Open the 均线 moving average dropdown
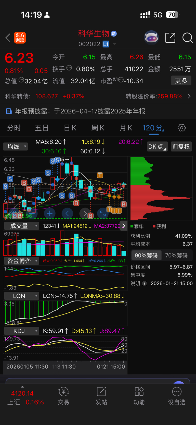 tap(16, 147)
